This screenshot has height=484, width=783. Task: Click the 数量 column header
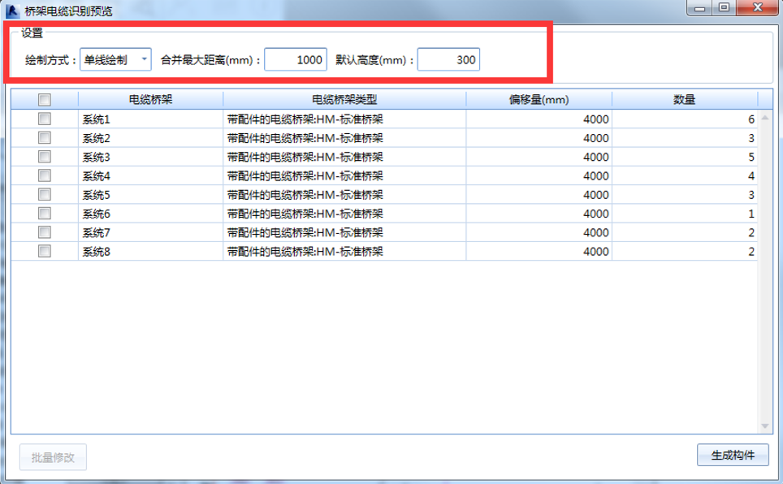(684, 100)
